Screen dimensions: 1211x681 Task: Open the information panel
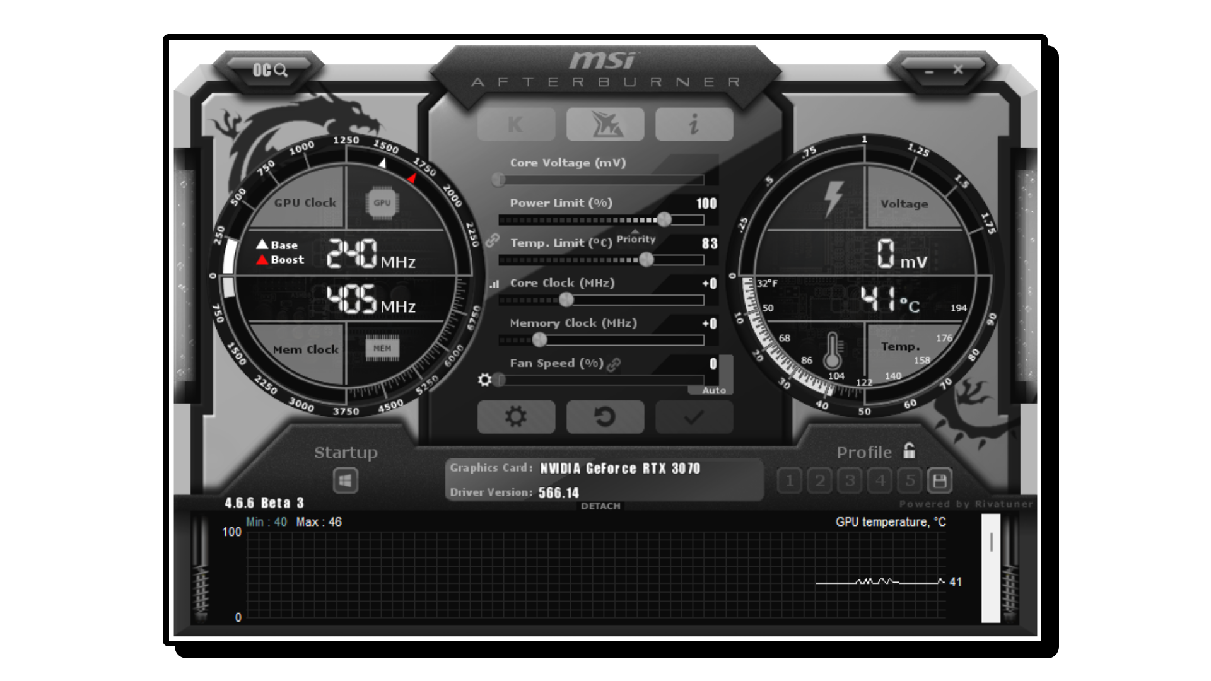coord(694,124)
